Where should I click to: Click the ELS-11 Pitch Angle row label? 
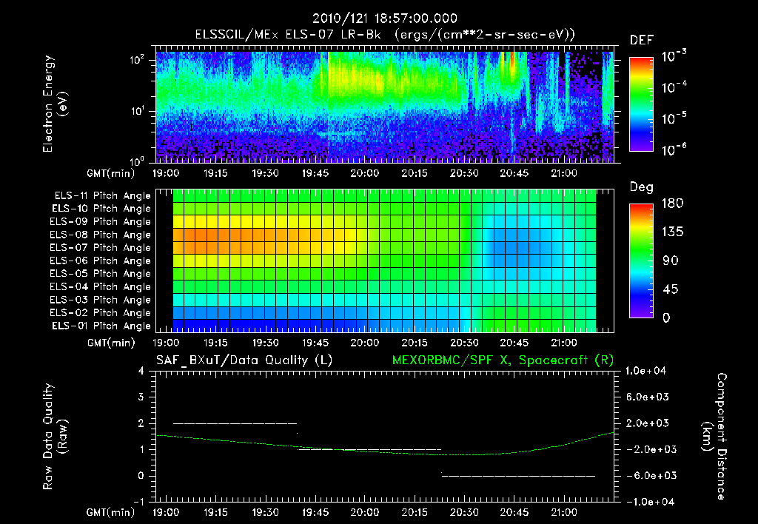[x=102, y=196]
